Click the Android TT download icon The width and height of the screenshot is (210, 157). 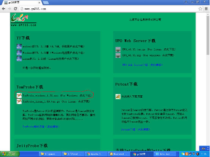19,47
